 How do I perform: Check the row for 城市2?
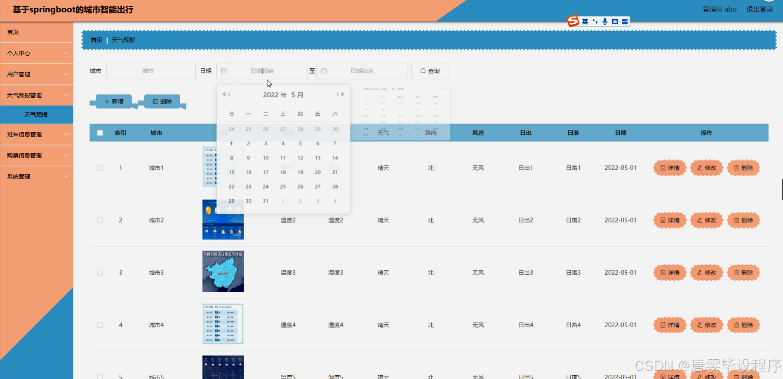[x=100, y=220]
